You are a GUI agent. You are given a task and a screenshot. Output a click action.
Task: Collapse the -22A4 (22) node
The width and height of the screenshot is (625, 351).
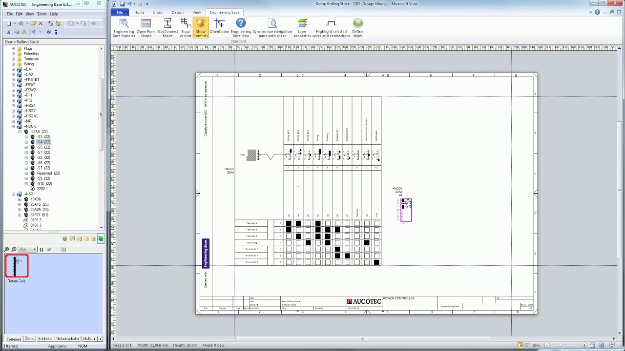20,132
